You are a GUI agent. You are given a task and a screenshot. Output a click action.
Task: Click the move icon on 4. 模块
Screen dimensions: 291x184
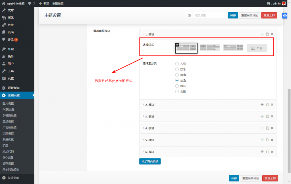click(x=262, y=128)
